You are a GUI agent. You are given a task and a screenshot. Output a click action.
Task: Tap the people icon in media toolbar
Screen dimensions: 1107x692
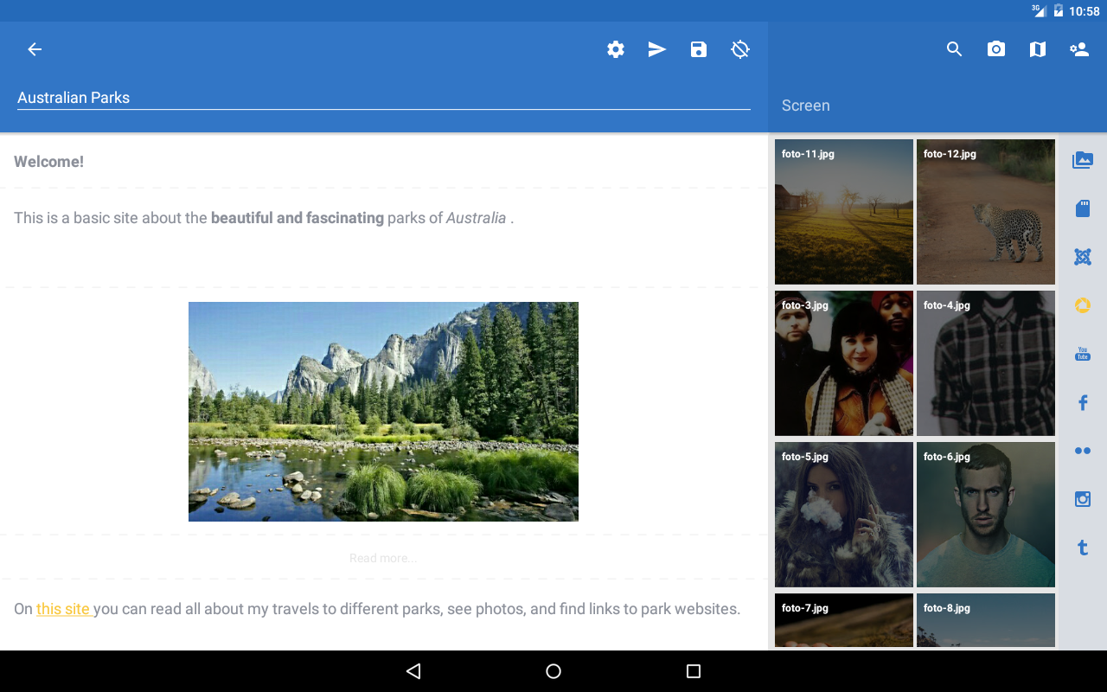(x=1079, y=49)
